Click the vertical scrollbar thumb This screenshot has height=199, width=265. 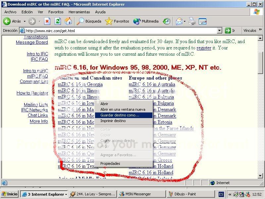click(260, 63)
